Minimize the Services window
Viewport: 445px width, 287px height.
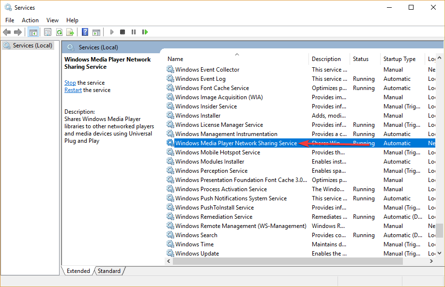tap(389, 7)
